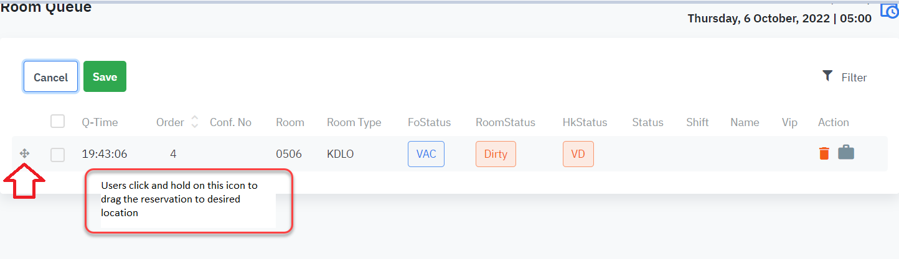Click the VD housekeeping status badge
This screenshot has height=259, width=899.
pyautogui.click(x=578, y=154)
